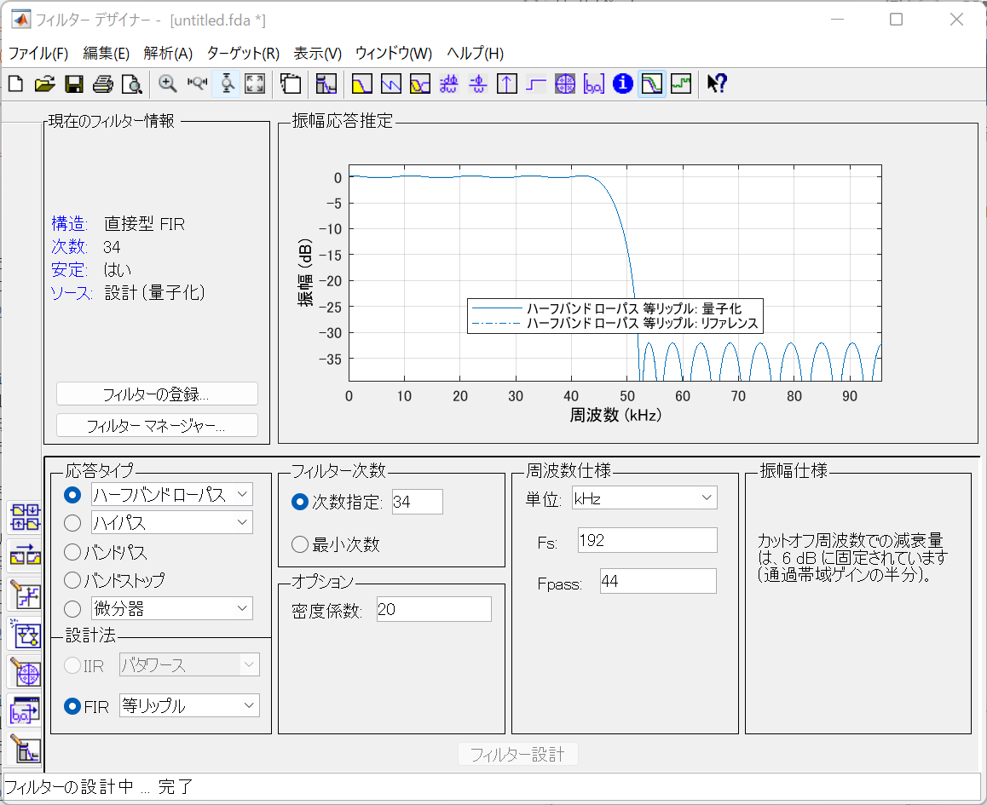Click the Pole-Zero plot toolbar icon
The image size is (987, 805).
click(x=565, y=83)
